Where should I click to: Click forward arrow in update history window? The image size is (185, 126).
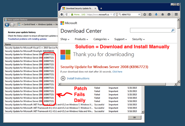[x=12, y=25]
